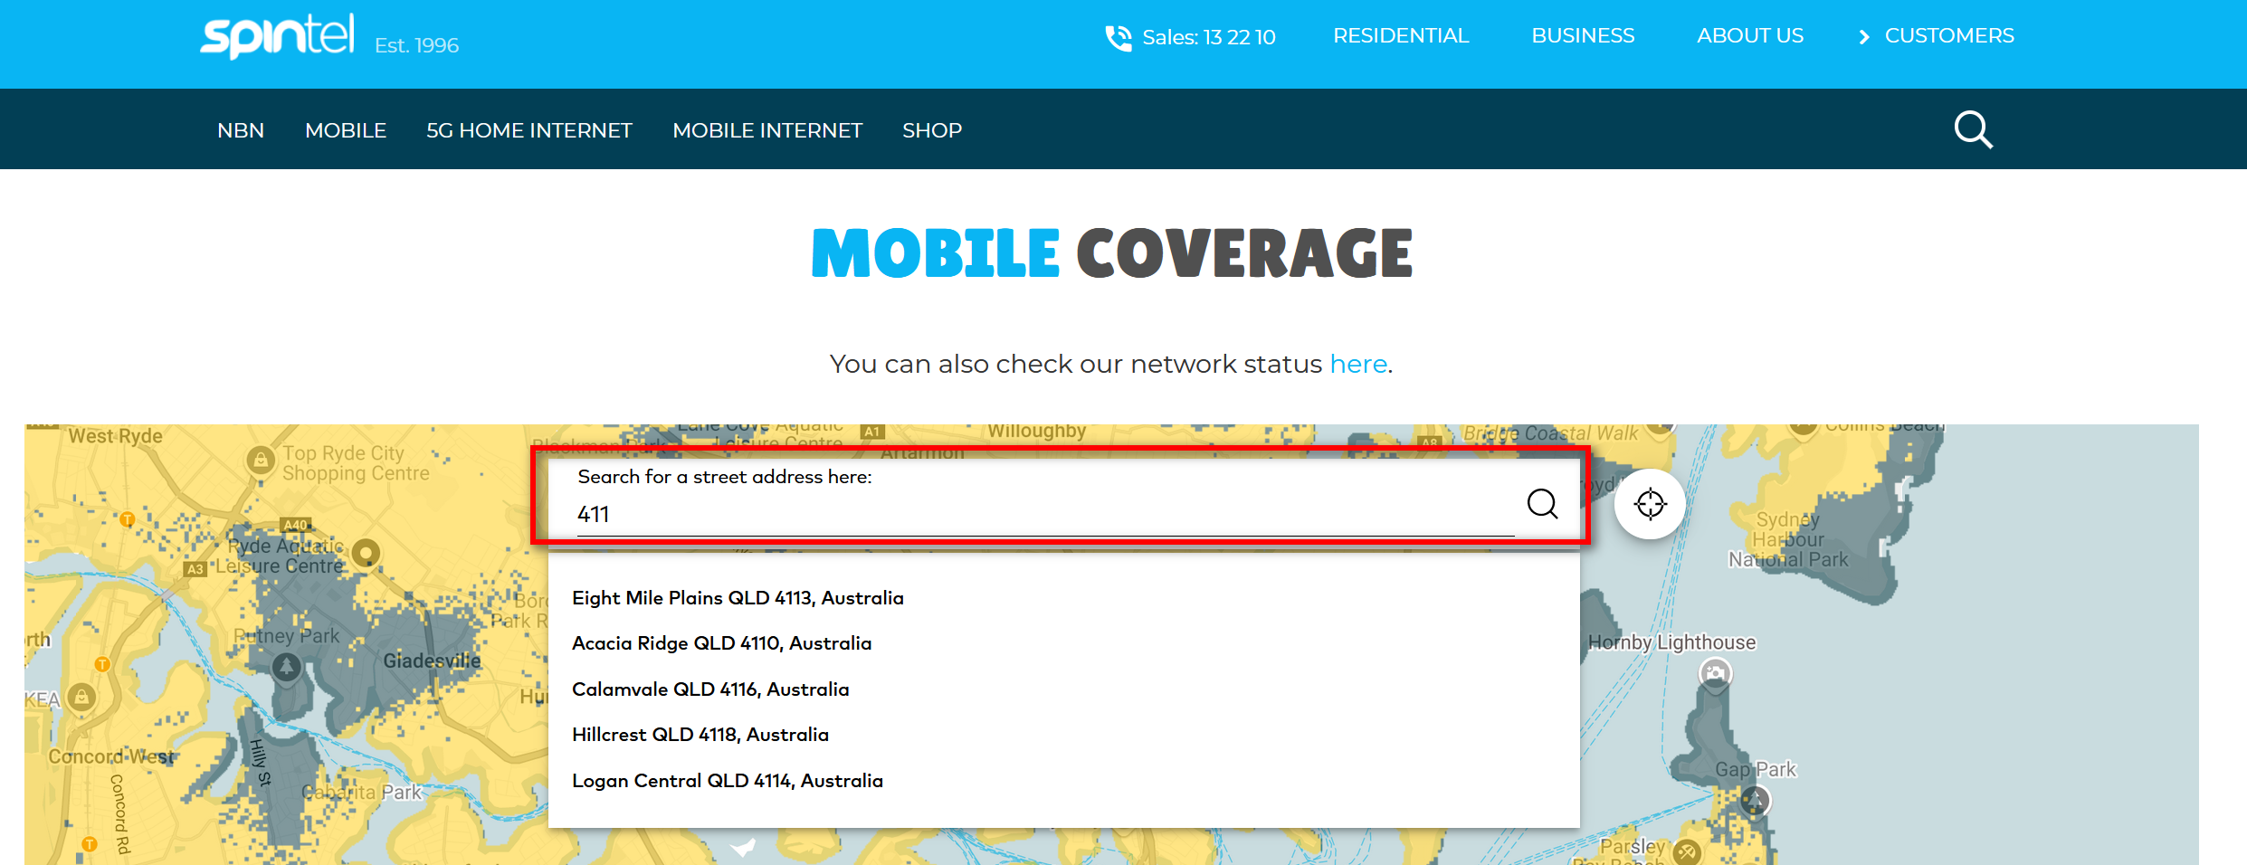
Task: Open the Business section
Action: pos(1583,35)
